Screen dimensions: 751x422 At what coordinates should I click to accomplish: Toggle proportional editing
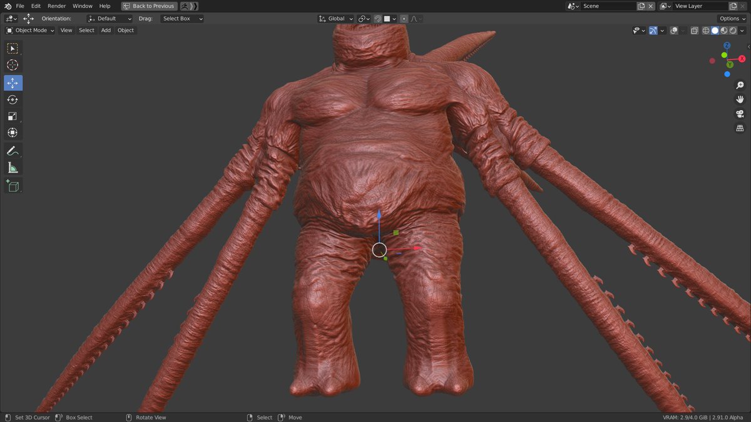[x=404, y=18]
